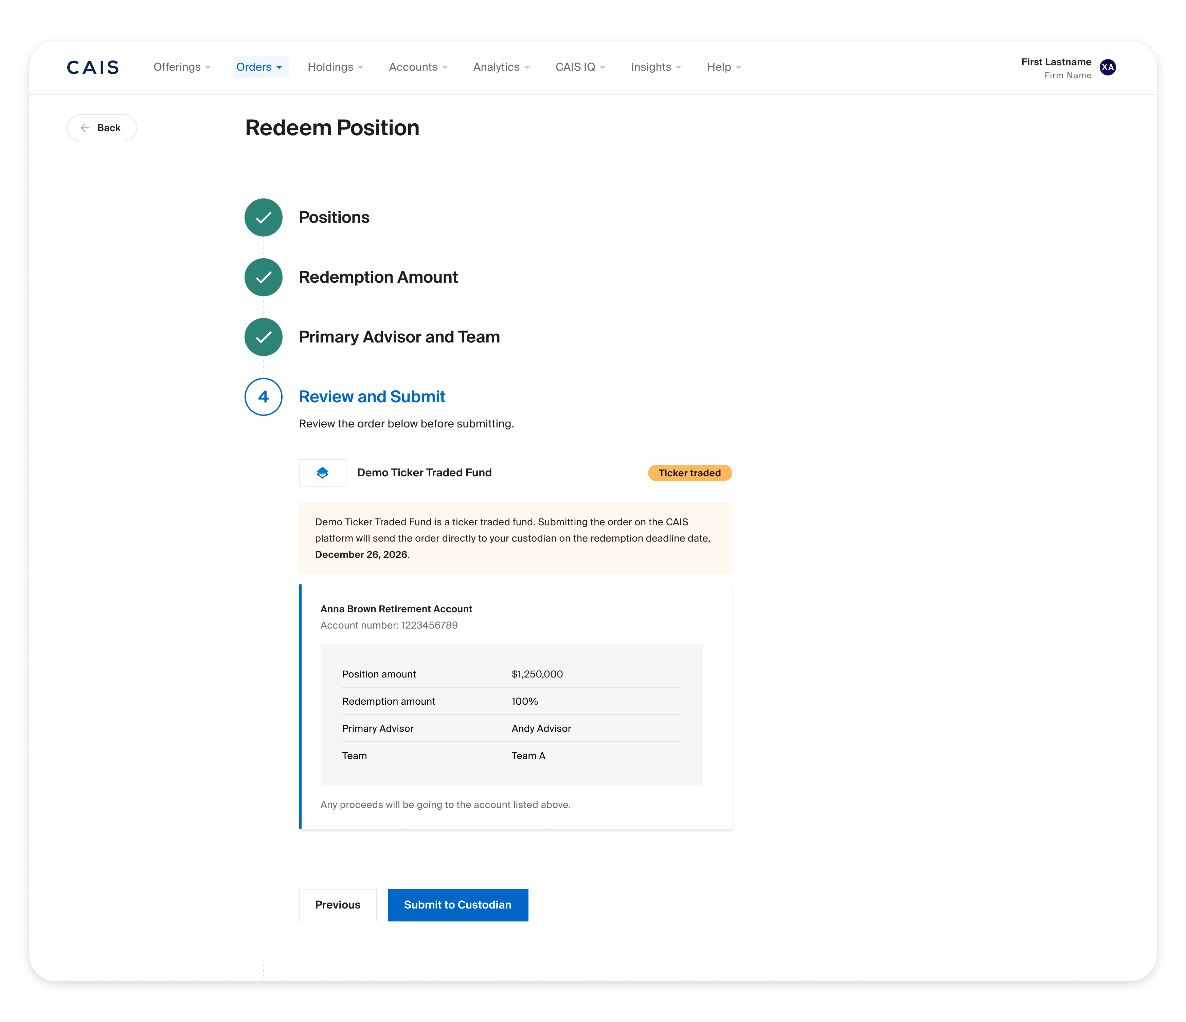The height and width of the screenshot is (1022, 1186).
Task: Open the user avatar XA menu
Action: (x=1108, y=68)
